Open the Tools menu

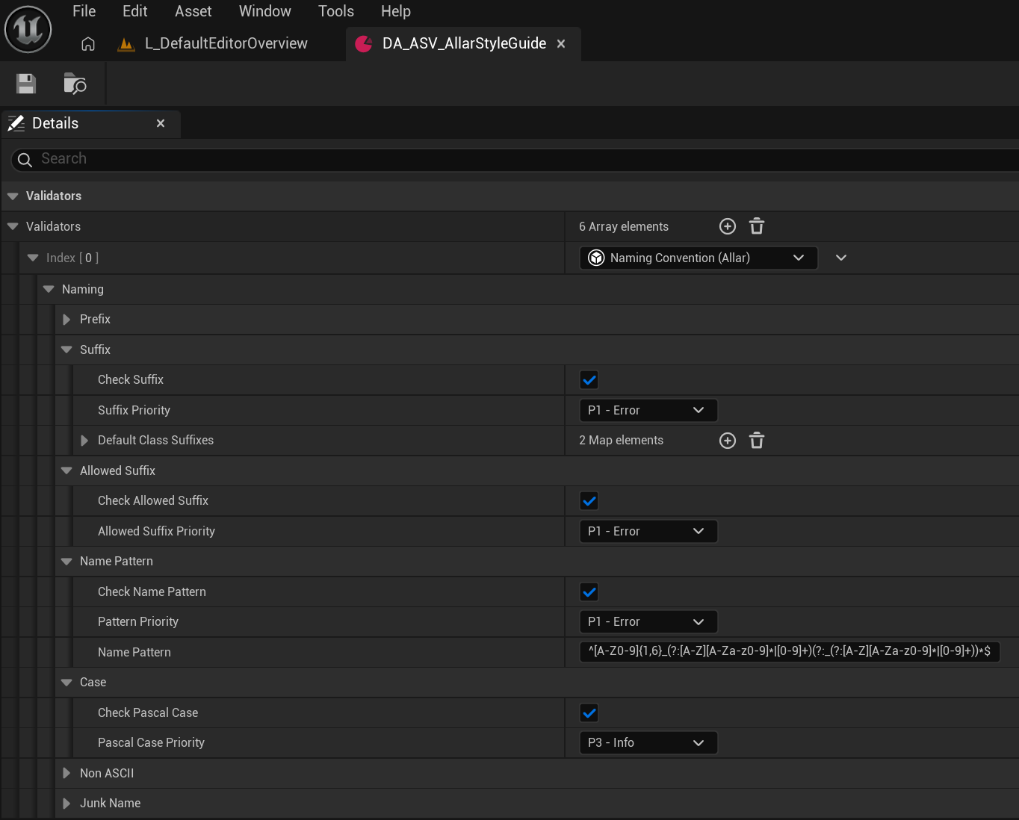tap(336, 11)
